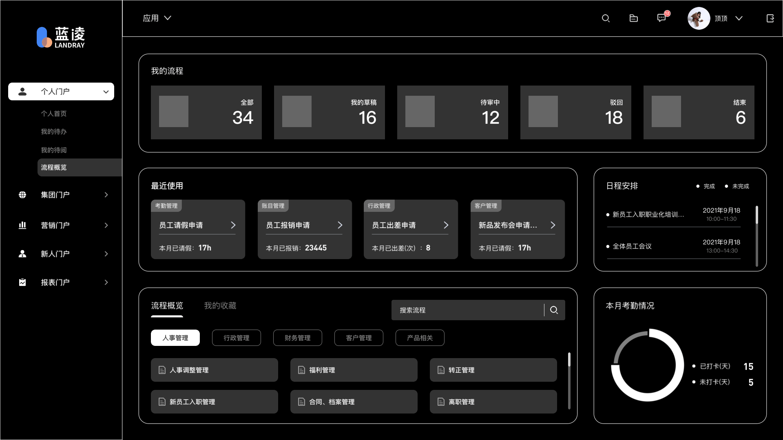The height and width of the screenshot is (440, 783).
Task: Click the gray placeholder icon in 结束 card
Action: (x=666, y=111)
